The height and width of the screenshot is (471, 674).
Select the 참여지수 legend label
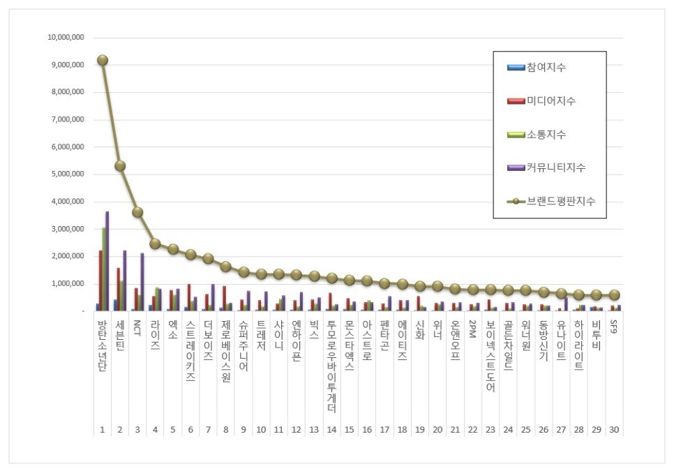pos(546,68)
